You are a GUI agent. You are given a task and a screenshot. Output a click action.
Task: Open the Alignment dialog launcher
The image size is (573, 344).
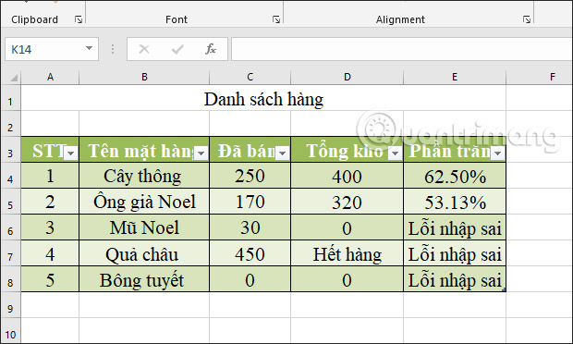click(x=527, y=19)
